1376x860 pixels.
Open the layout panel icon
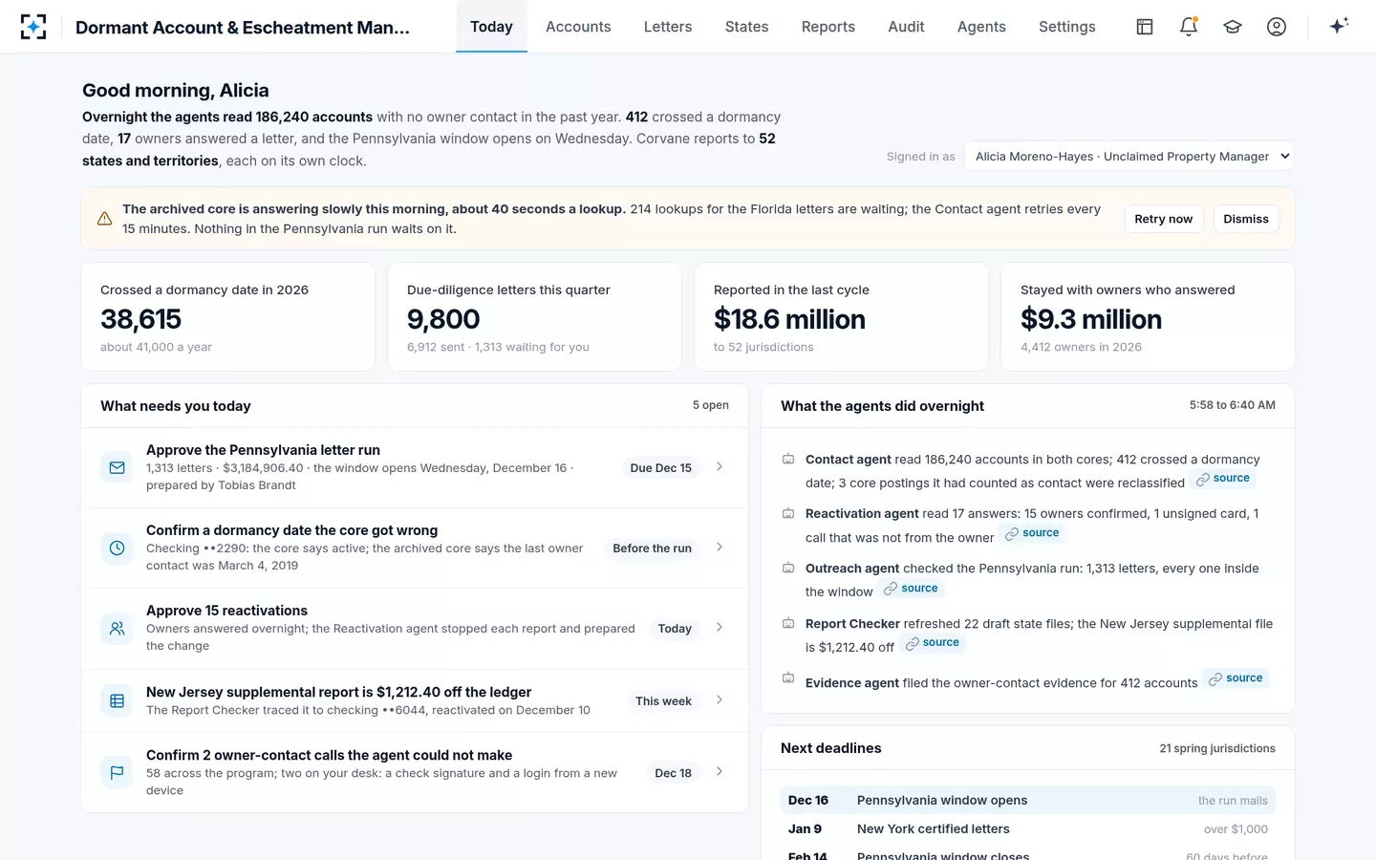click(1145, 27)
